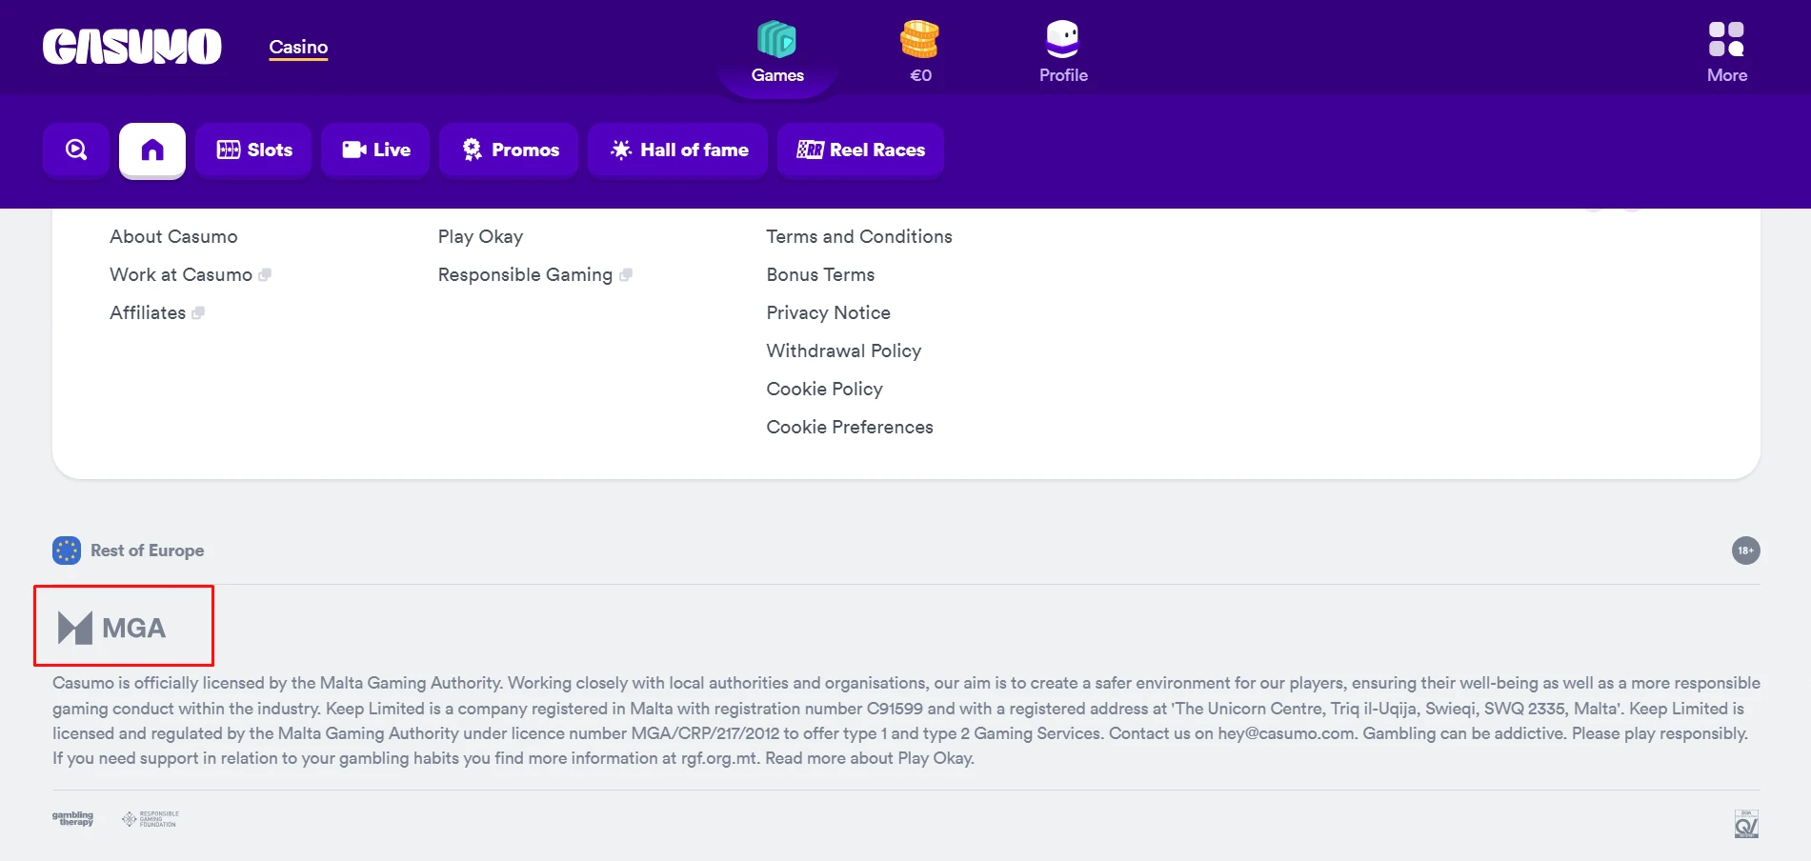Click the Responsible Gaming Foundation logo
Screen dimensions: 1811x861
coord(151,819)
